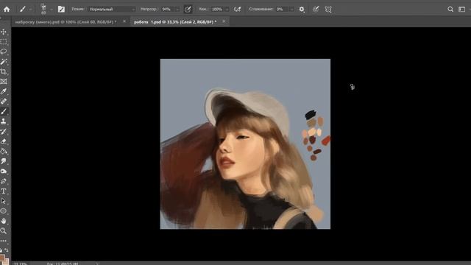Open smoothing options gear icon
This screenshot has width=471, height=265.
(302, 10)
